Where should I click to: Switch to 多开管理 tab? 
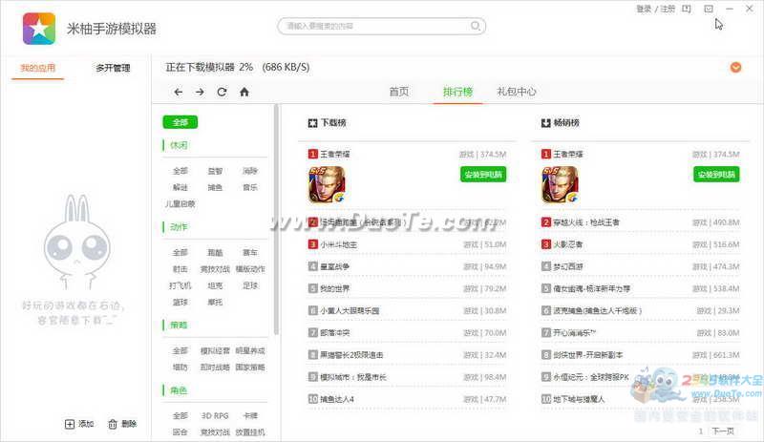113,68
